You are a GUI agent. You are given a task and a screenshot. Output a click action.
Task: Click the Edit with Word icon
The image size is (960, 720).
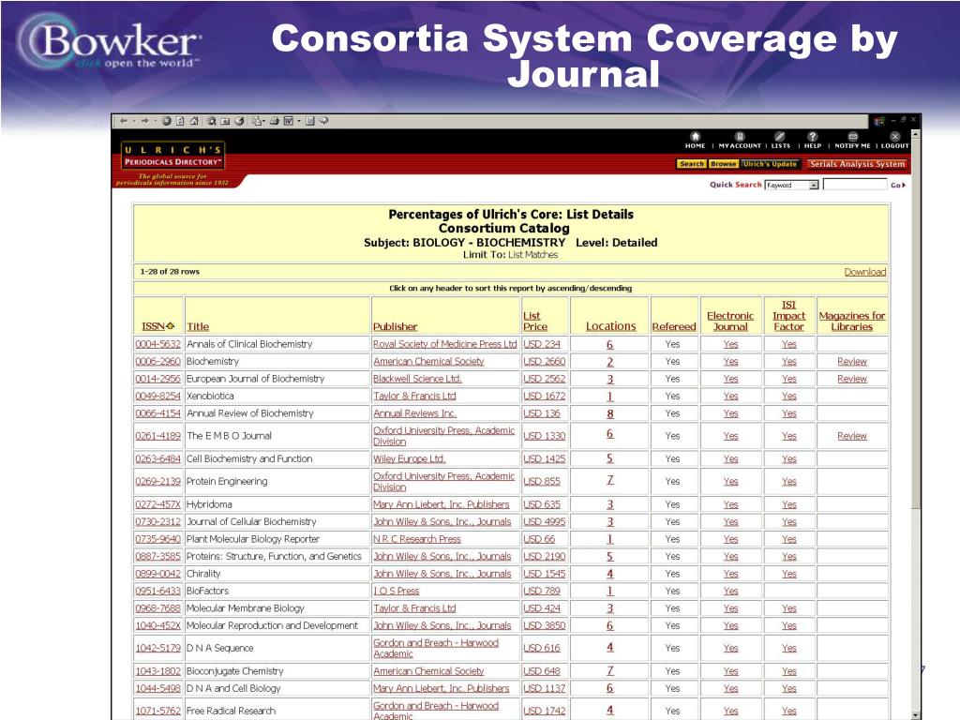[x=289, y=121]
